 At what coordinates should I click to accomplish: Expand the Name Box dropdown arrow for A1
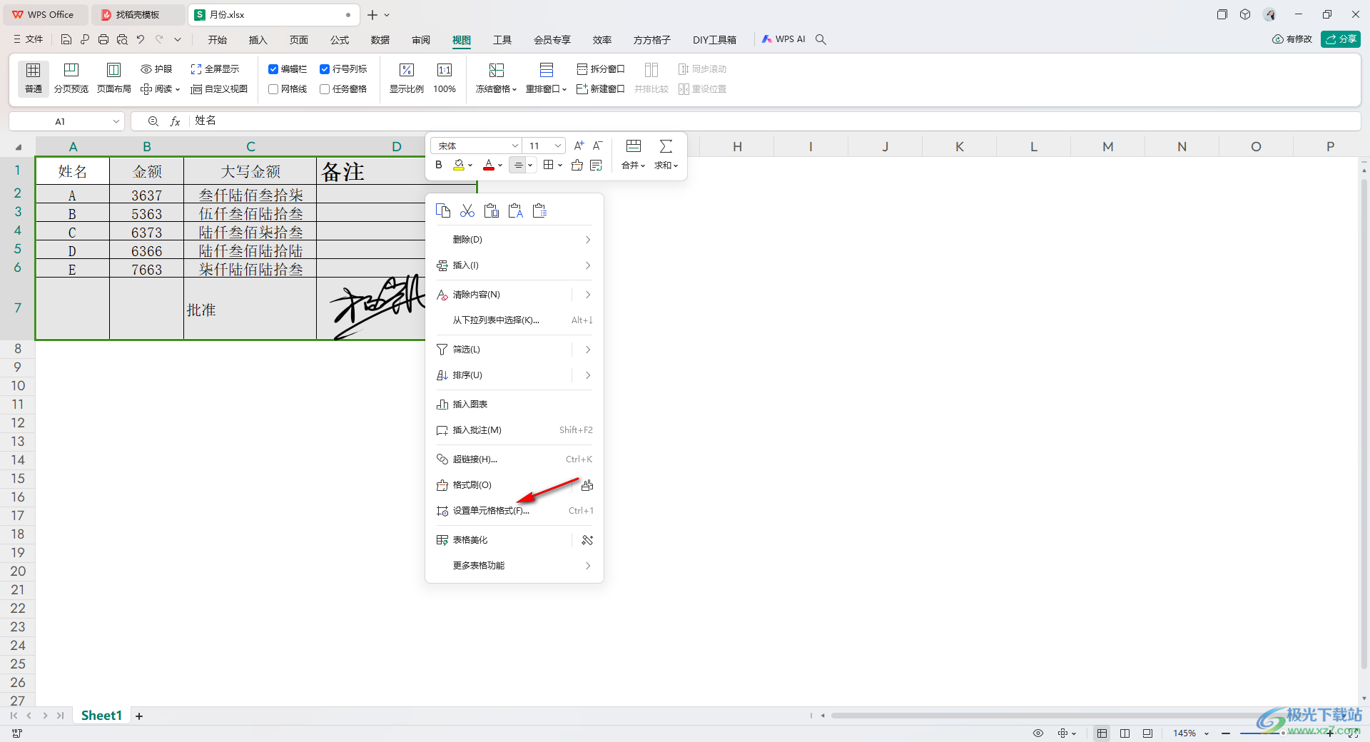[116, 121]
